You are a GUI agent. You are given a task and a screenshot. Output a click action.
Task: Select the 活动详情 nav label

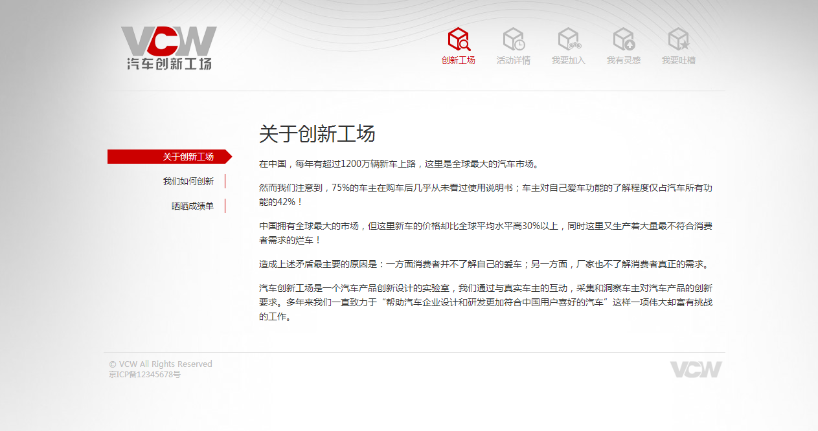coord(514,60)
